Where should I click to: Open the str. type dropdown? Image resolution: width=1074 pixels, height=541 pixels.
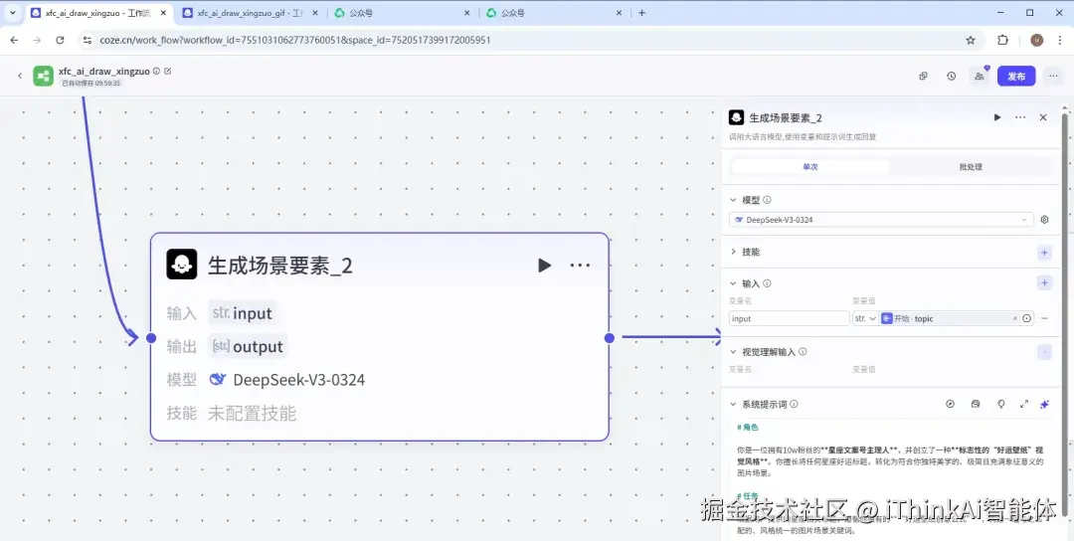[866, 318]
